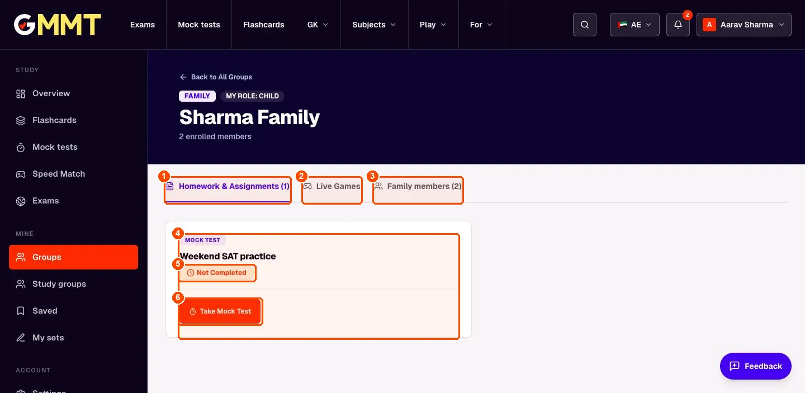Click the Study groups people icon
The height and width of the screenshot is (393, 805).
[x=21, y=284]
